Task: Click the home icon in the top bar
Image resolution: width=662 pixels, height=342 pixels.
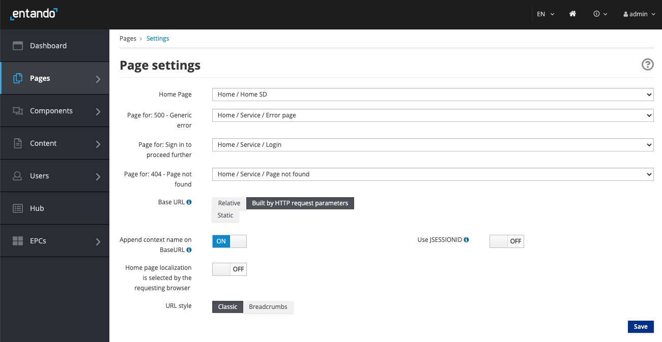Action: pos(572,14)
